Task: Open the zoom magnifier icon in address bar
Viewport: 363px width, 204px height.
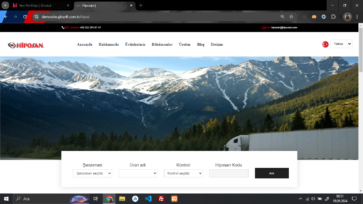Action: [282, 16]
